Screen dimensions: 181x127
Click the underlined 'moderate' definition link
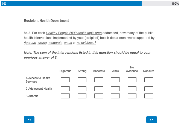(56, 43)
